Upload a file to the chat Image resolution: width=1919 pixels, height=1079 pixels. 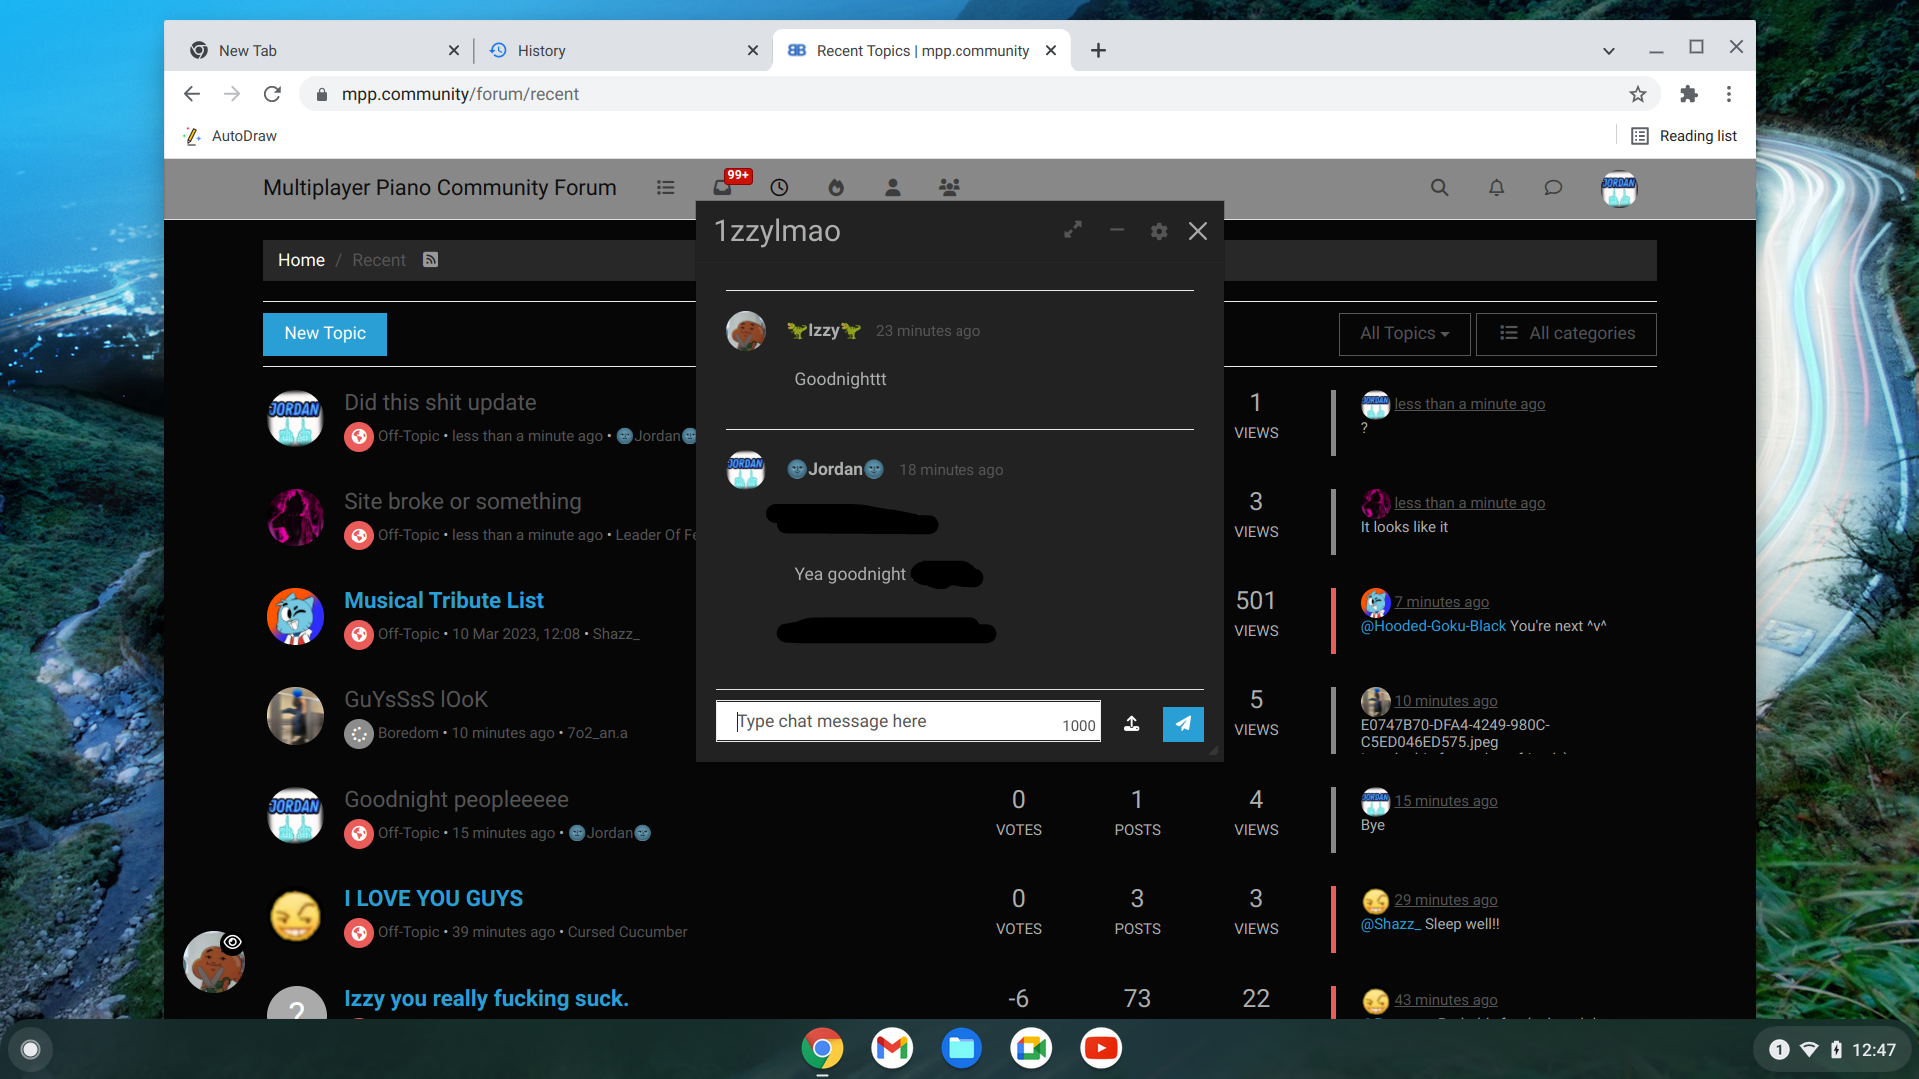1131,724
